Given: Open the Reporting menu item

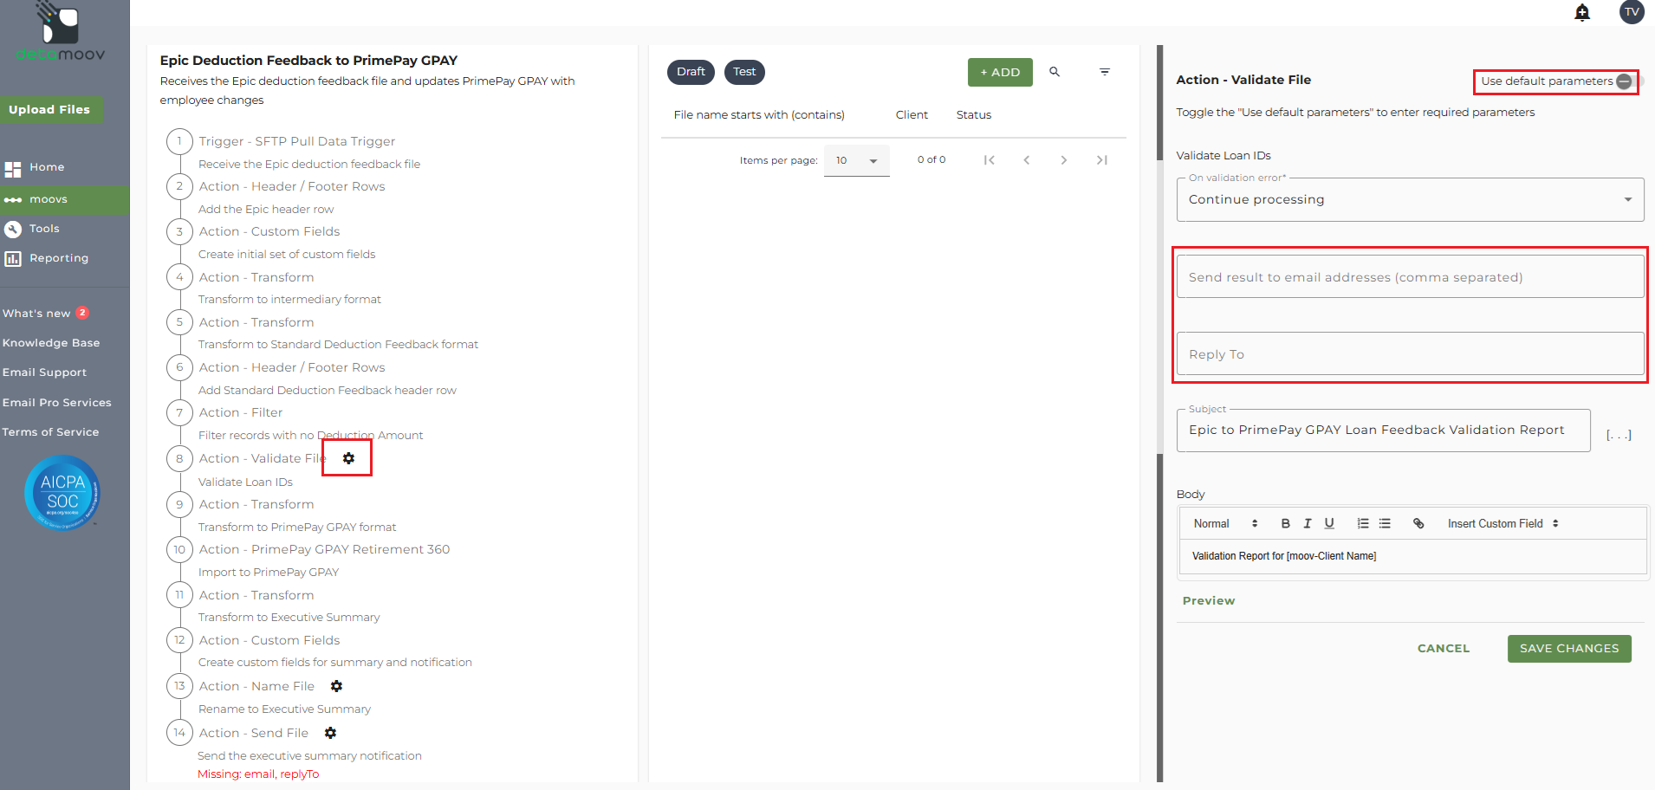Looking at the screenshot, I should pos(64,258).
